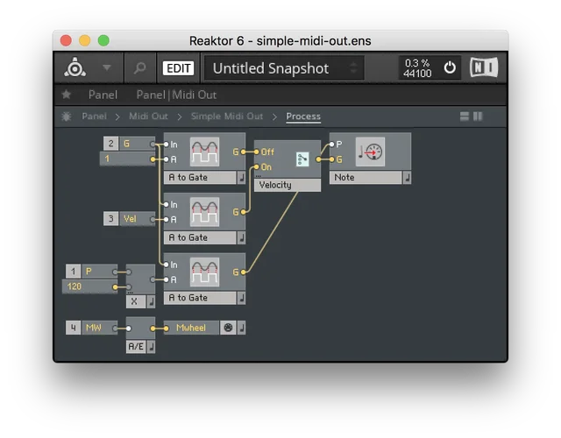This screenshot has height=438, width=561.
Task: Click the note marker beside the A/E module
Action: click(x=151, y=347)
